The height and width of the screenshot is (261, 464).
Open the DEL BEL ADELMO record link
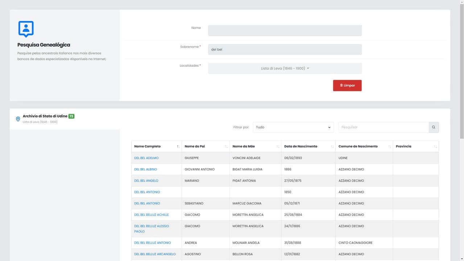146,158
